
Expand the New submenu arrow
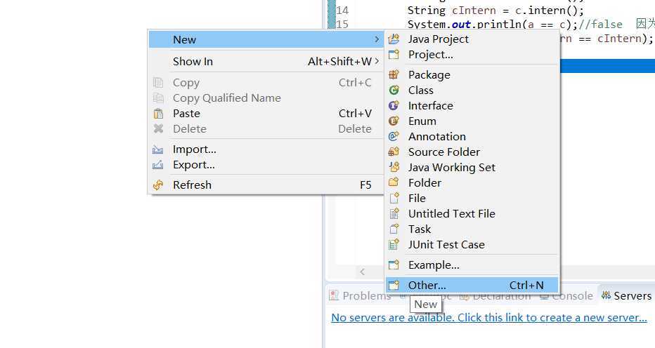point(377,39)
